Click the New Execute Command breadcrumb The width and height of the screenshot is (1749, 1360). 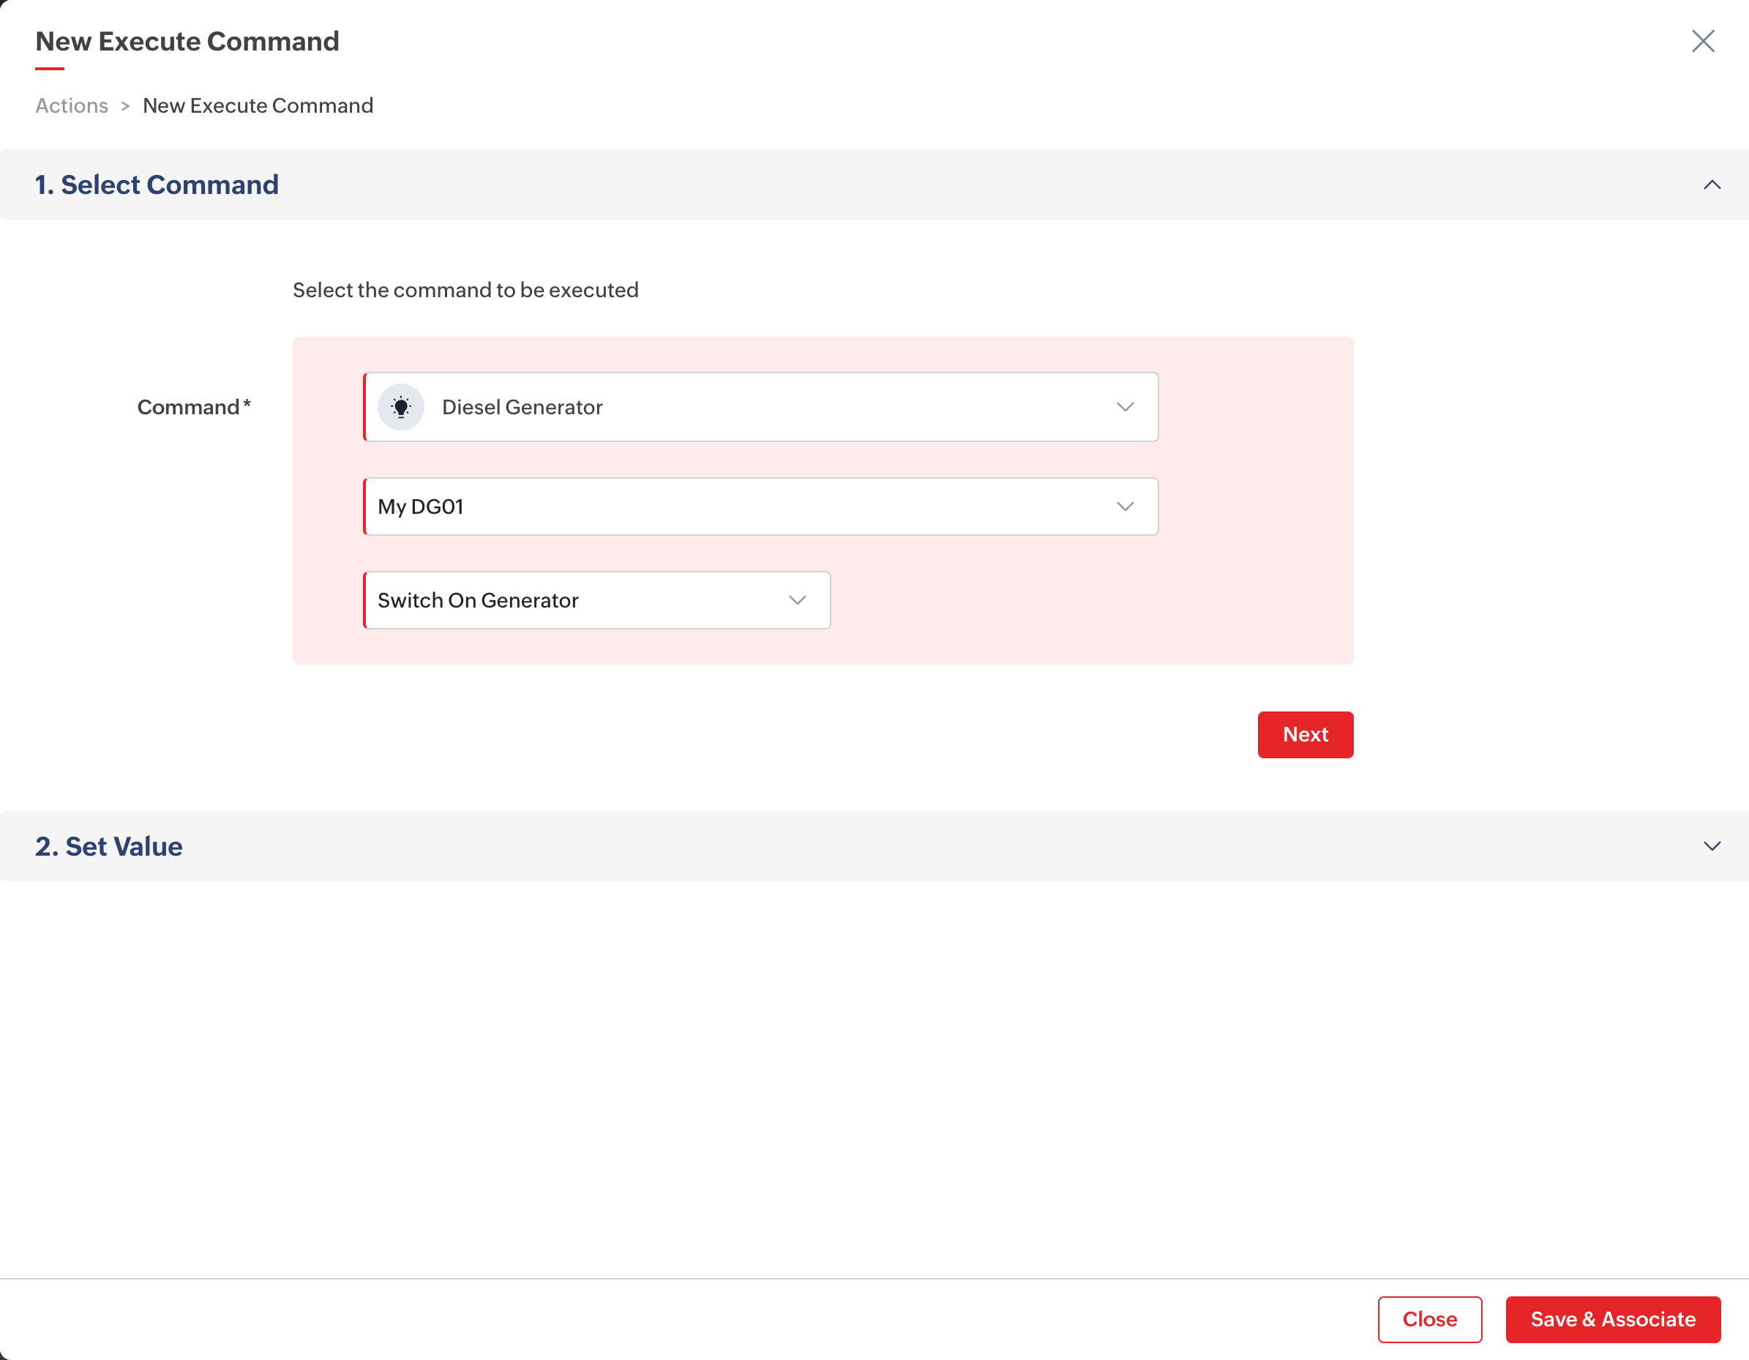257,105
